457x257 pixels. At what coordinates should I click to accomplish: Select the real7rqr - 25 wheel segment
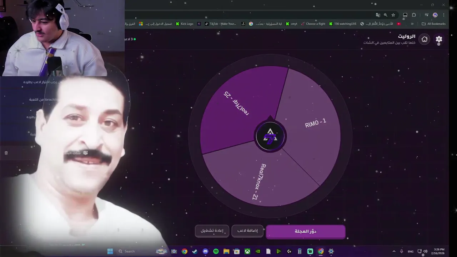[x=236, y=103]
